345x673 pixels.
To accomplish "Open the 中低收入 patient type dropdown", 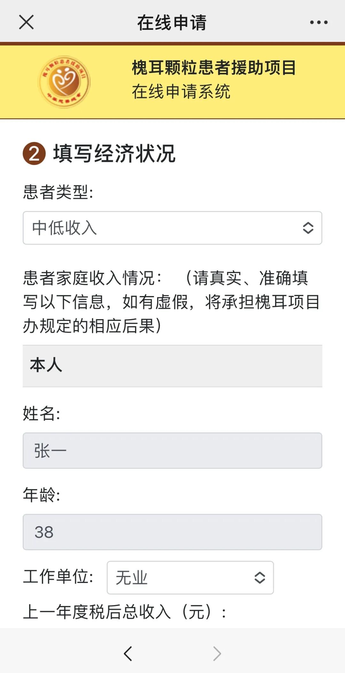I will [x=172, y=228].
